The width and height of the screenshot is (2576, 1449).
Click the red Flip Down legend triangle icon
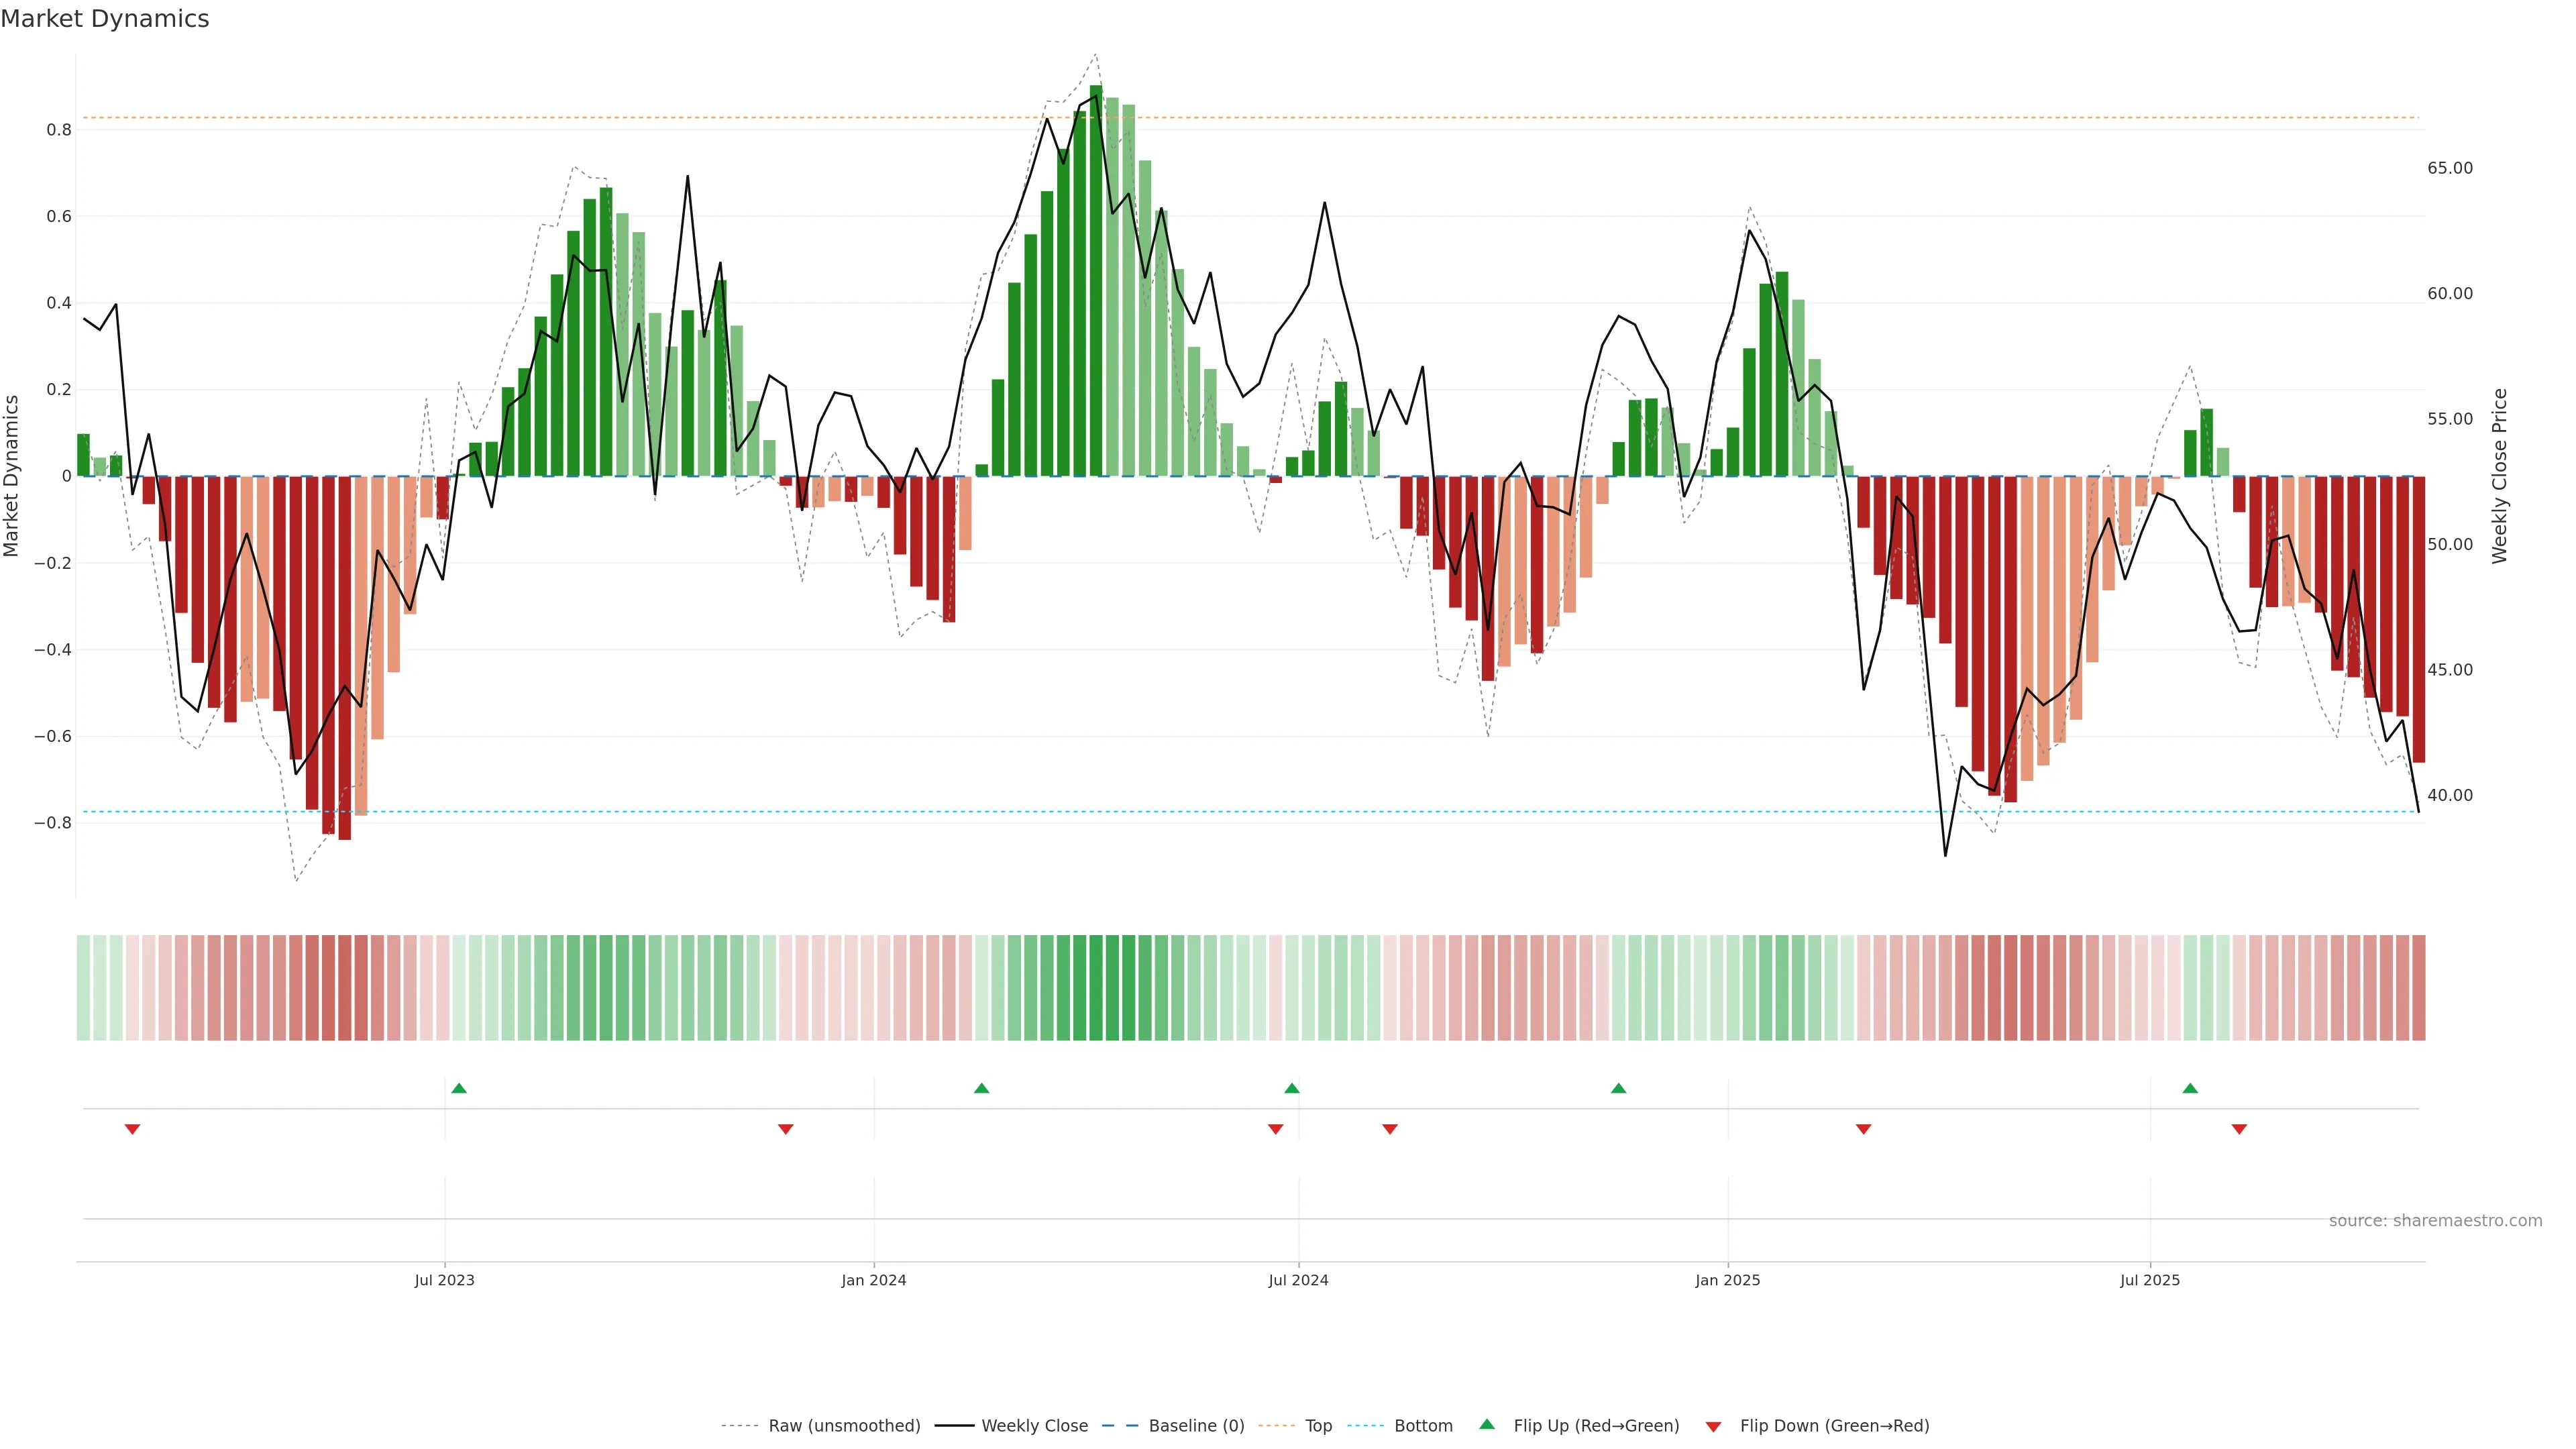pyautogui.click(x=1713, y=1426)
